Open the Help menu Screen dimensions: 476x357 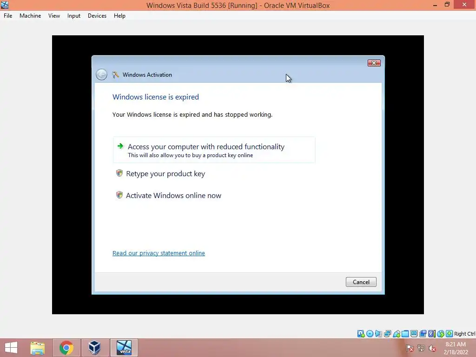point(119,16)
